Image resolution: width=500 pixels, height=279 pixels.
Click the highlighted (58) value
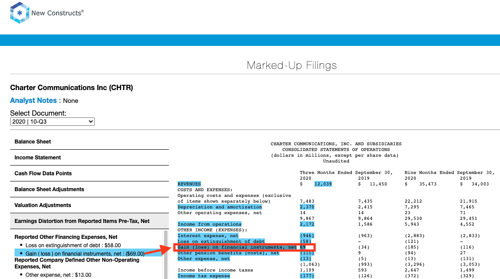click(x=306, y=241)
